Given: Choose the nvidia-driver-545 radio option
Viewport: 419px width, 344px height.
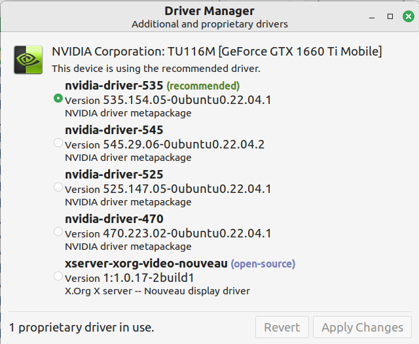Looking at the screenshot, I should [58, 143].
